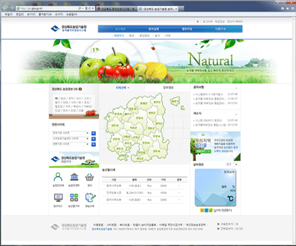Open the bank building icon link
This screenshot has width=296, height=246.
(74, 177)
